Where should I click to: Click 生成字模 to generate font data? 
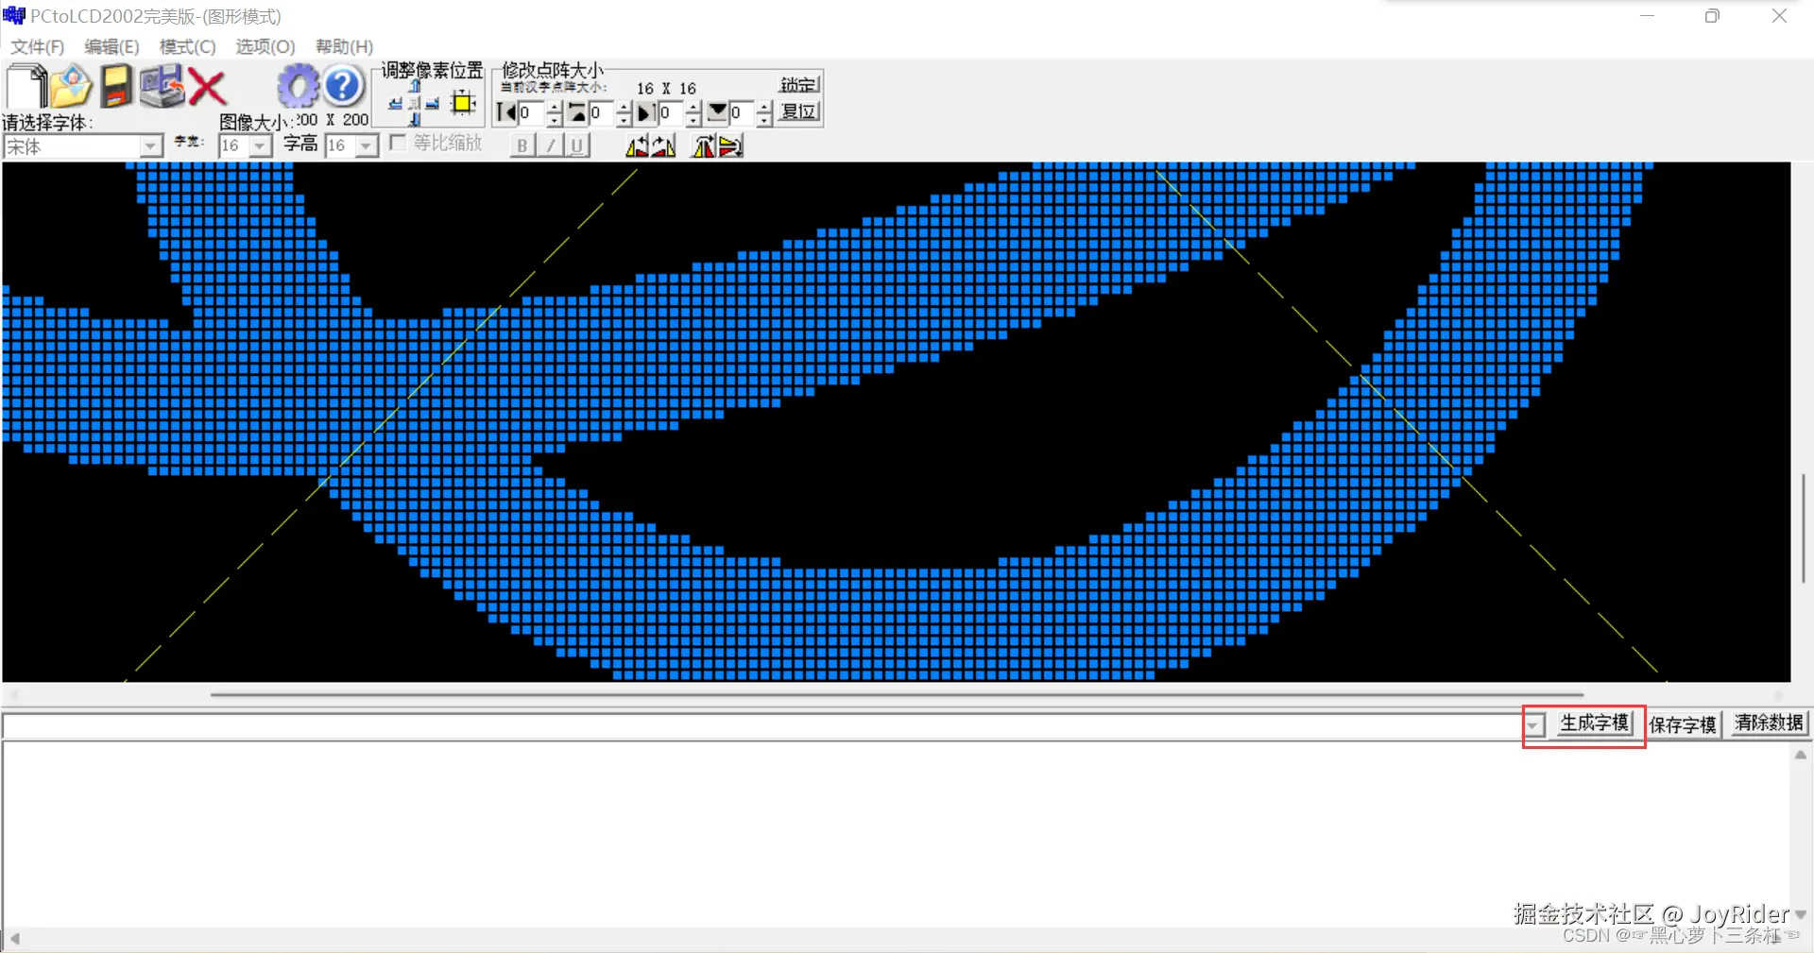coord(1595,723)
